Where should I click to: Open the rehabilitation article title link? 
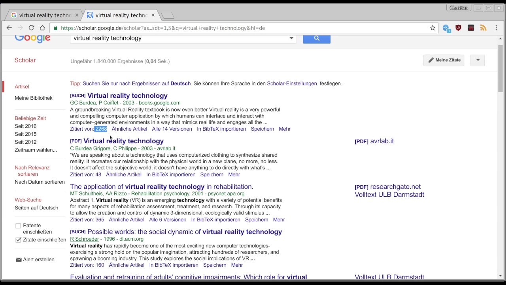point(162,186)
